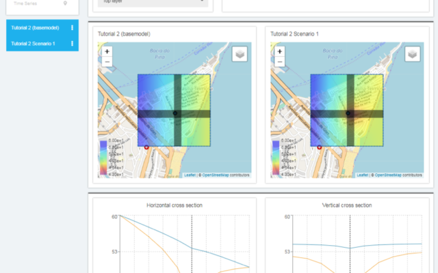Image resolution: width=438 pixels, height=273 pixels.
Task: Open options menu for Tutorial 2 Scenario 1
Action: tap(72, 44)
